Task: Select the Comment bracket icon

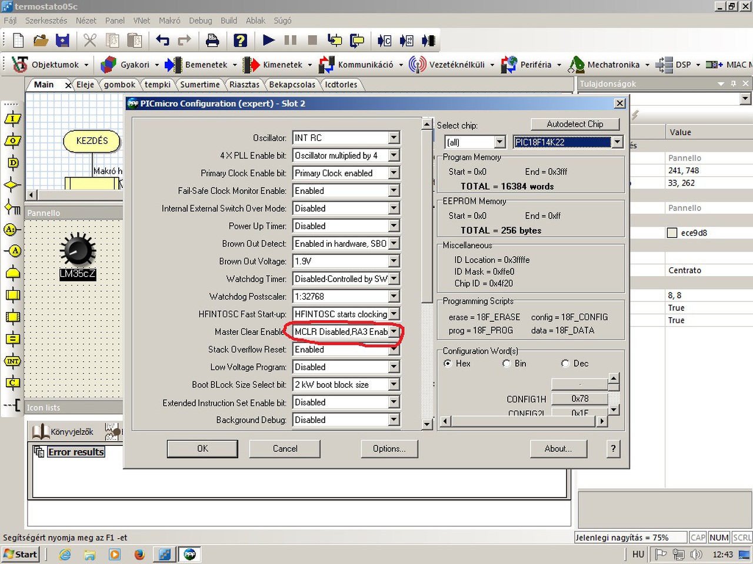Action: [x=12, y=405]
